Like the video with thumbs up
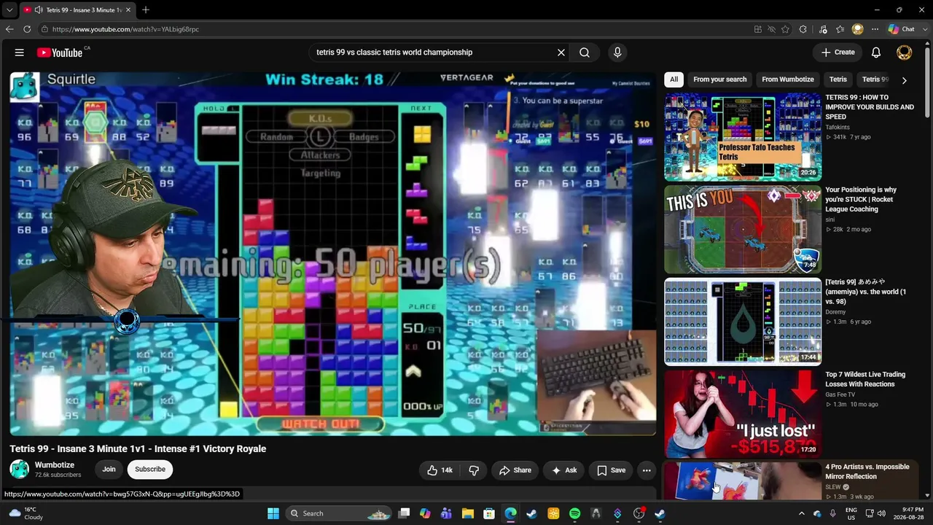The width and height of the screenshot is (933, 525). 440,470
